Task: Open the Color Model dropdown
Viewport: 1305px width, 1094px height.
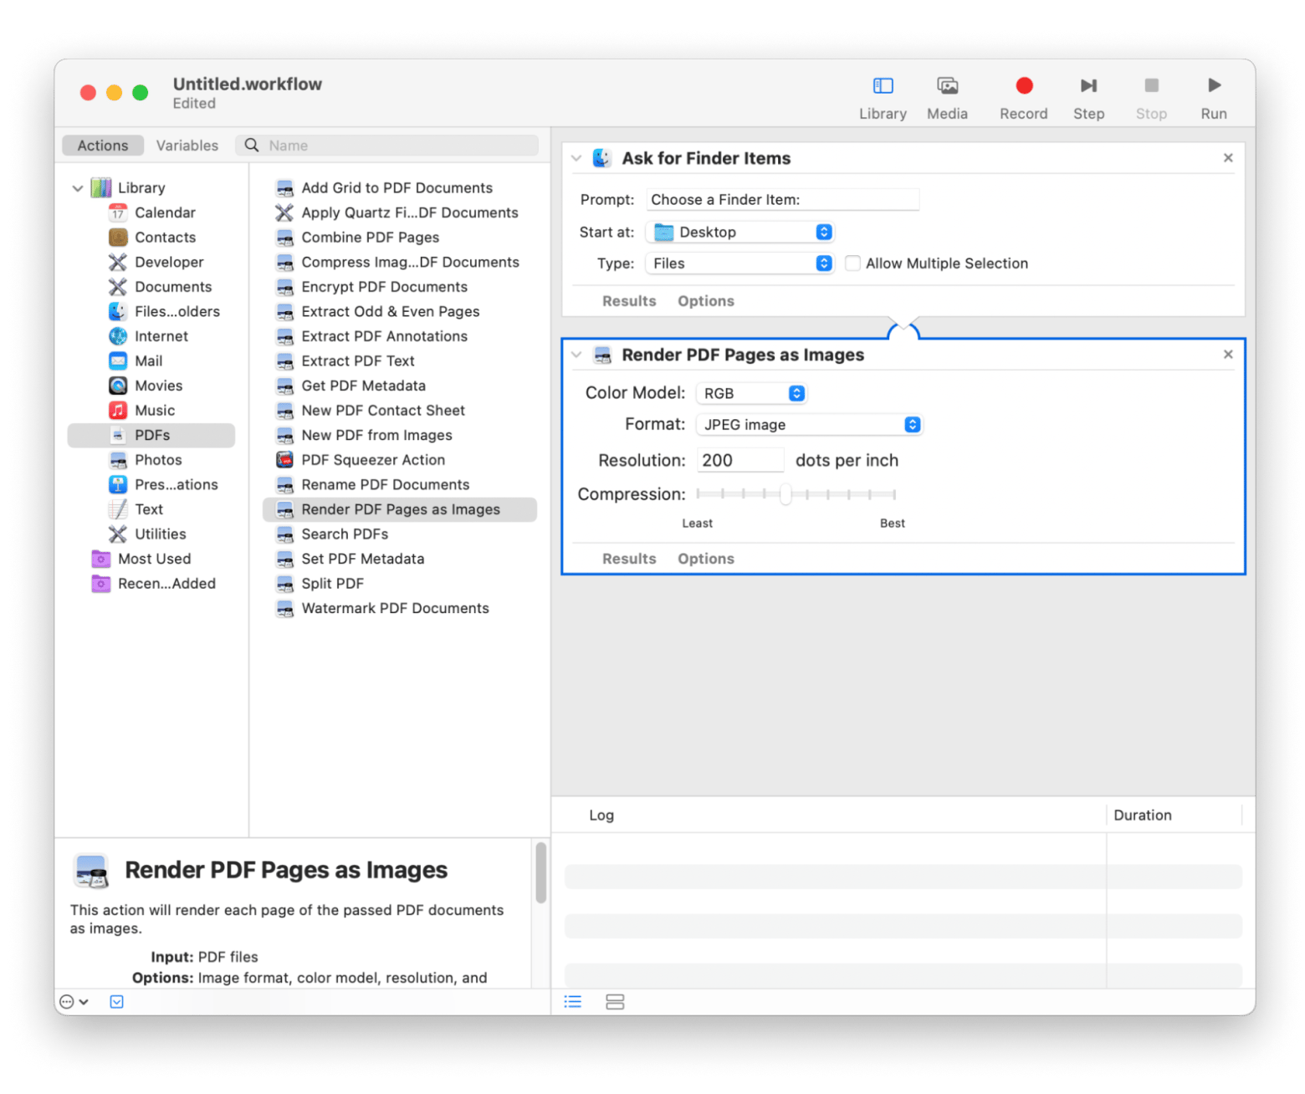Action: 750,393
